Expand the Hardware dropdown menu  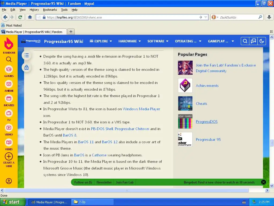130,41
